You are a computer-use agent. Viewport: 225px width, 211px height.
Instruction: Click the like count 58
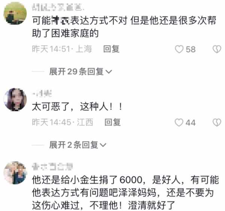pyautogui.click(x=191, y=50)
